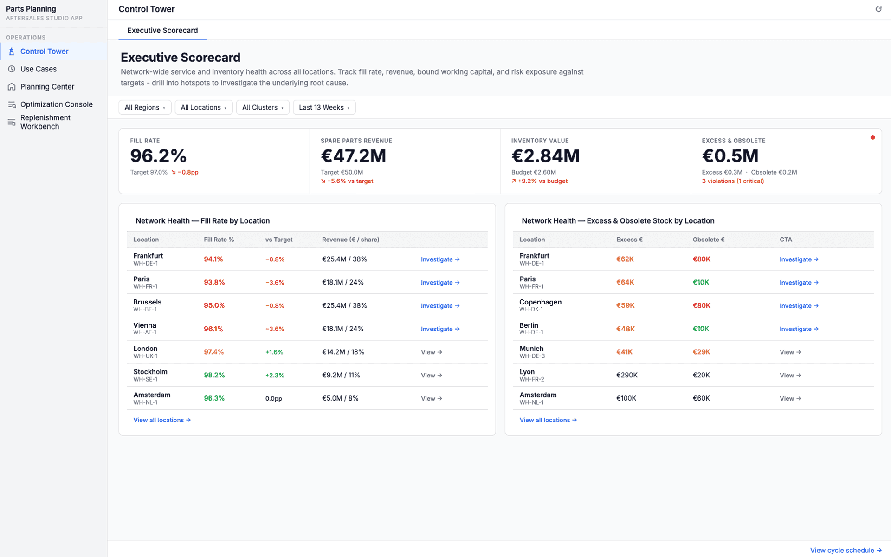Click Lyon's €290K excess value

tap(627, 375)
